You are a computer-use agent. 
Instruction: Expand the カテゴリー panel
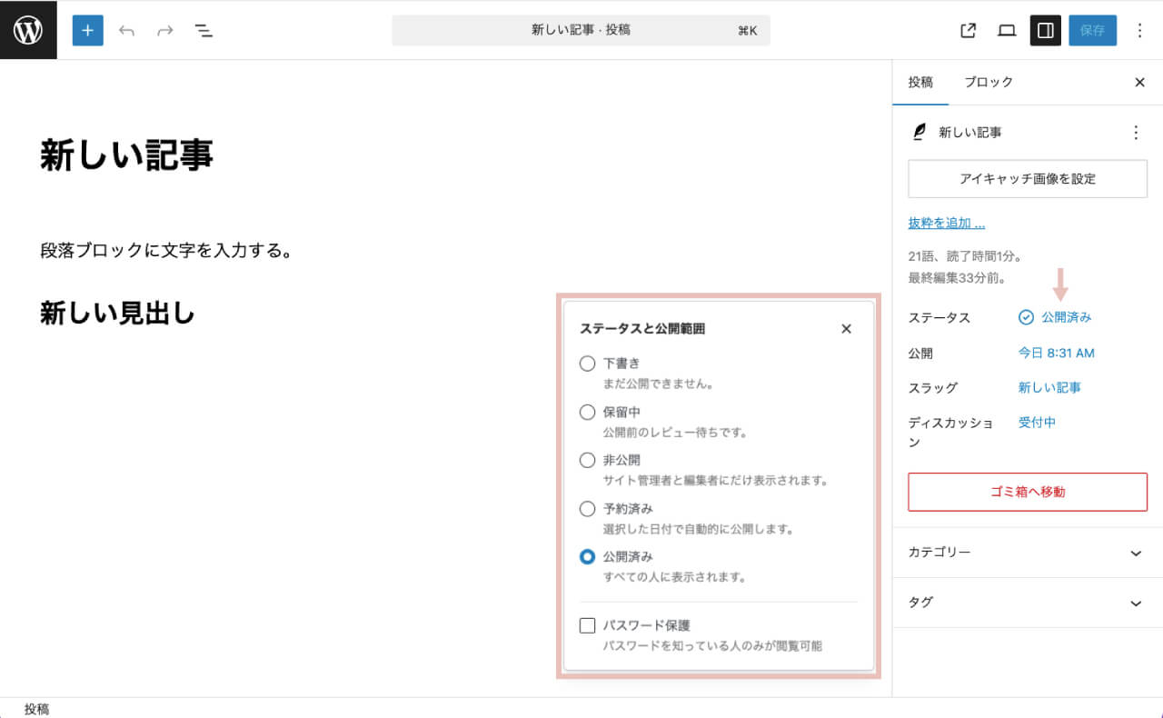point(1025,552)
